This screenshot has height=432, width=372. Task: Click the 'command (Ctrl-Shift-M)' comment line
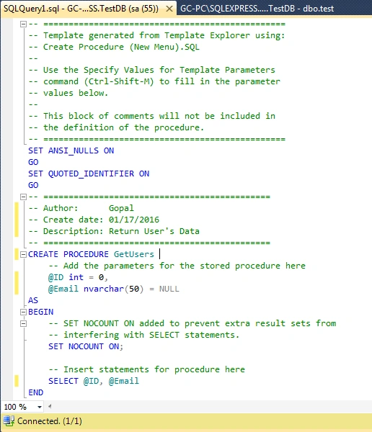tap(154, 81)
